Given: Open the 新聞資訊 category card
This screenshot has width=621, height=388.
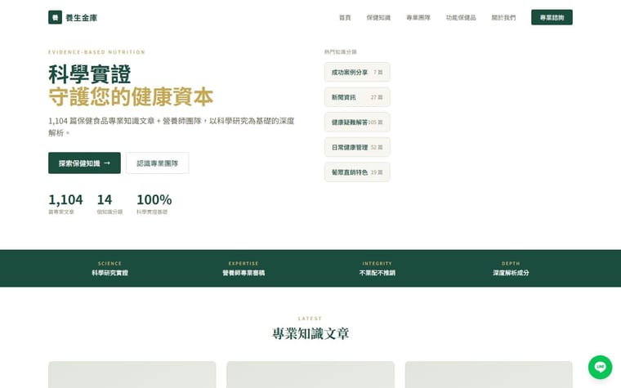Looking at the screenshot, I should (357, 97).
